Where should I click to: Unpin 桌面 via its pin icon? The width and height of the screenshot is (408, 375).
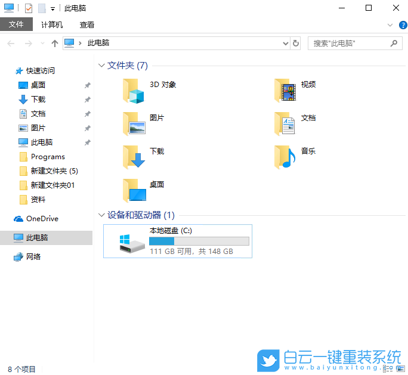[88, 85]
